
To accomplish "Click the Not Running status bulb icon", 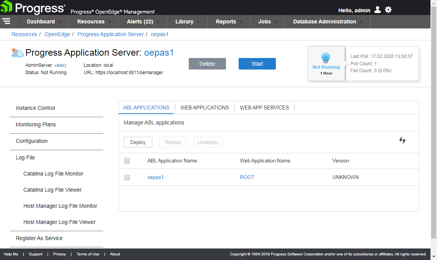I will click(325, 58).
